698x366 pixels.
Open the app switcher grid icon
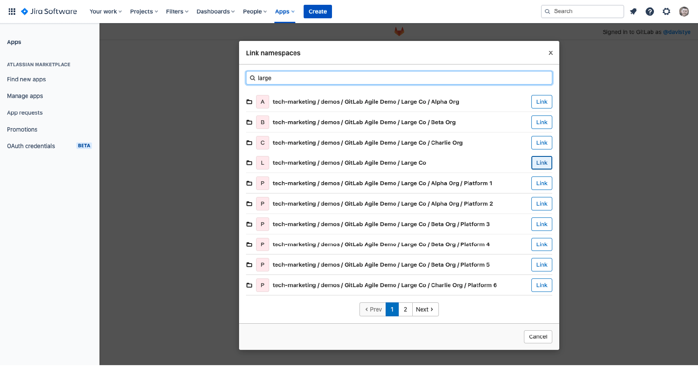[12, 11]
